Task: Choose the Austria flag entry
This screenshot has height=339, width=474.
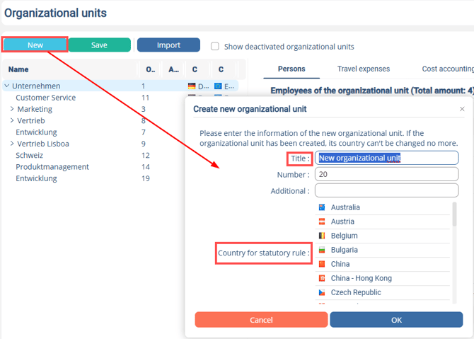Action: point(322,222)
